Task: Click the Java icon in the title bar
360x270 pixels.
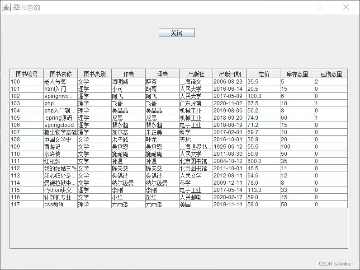Action: 6,7
